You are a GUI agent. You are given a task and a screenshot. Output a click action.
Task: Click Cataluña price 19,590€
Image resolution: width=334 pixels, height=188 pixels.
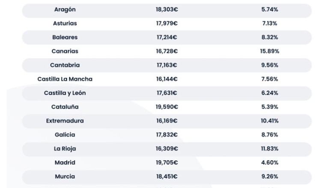click(x=167, y=107)
